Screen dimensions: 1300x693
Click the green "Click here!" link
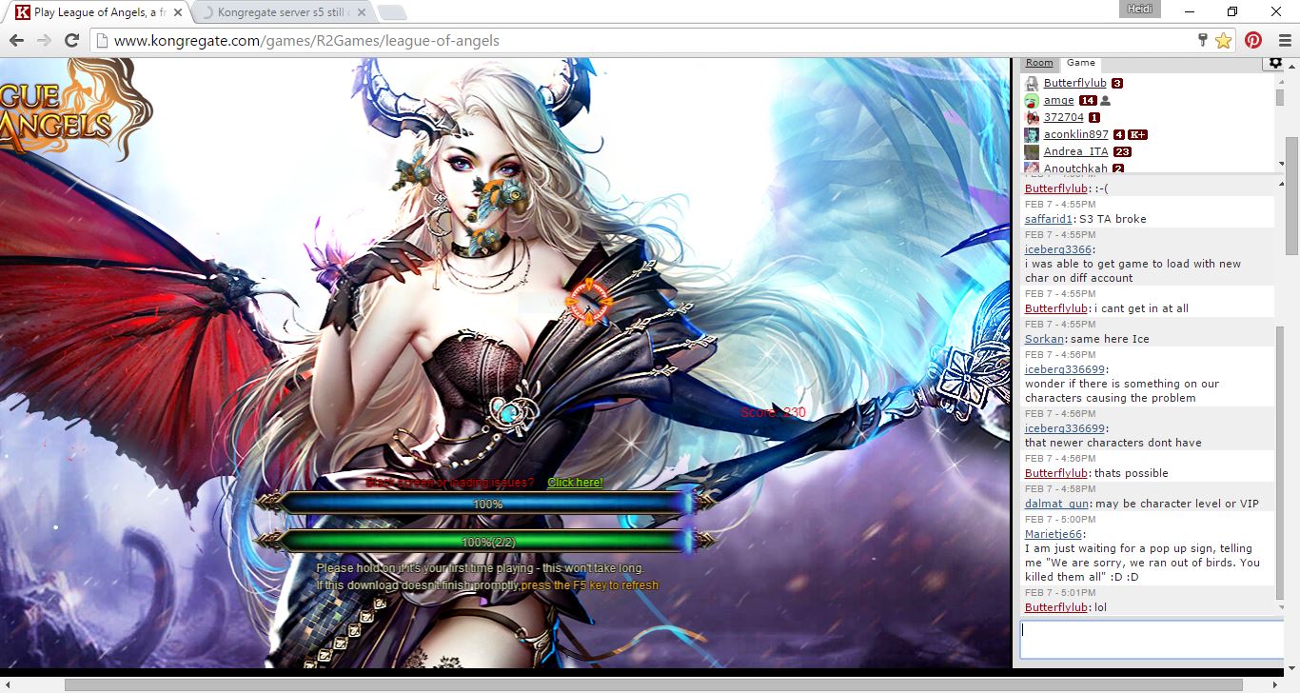(x=575, y=483)
